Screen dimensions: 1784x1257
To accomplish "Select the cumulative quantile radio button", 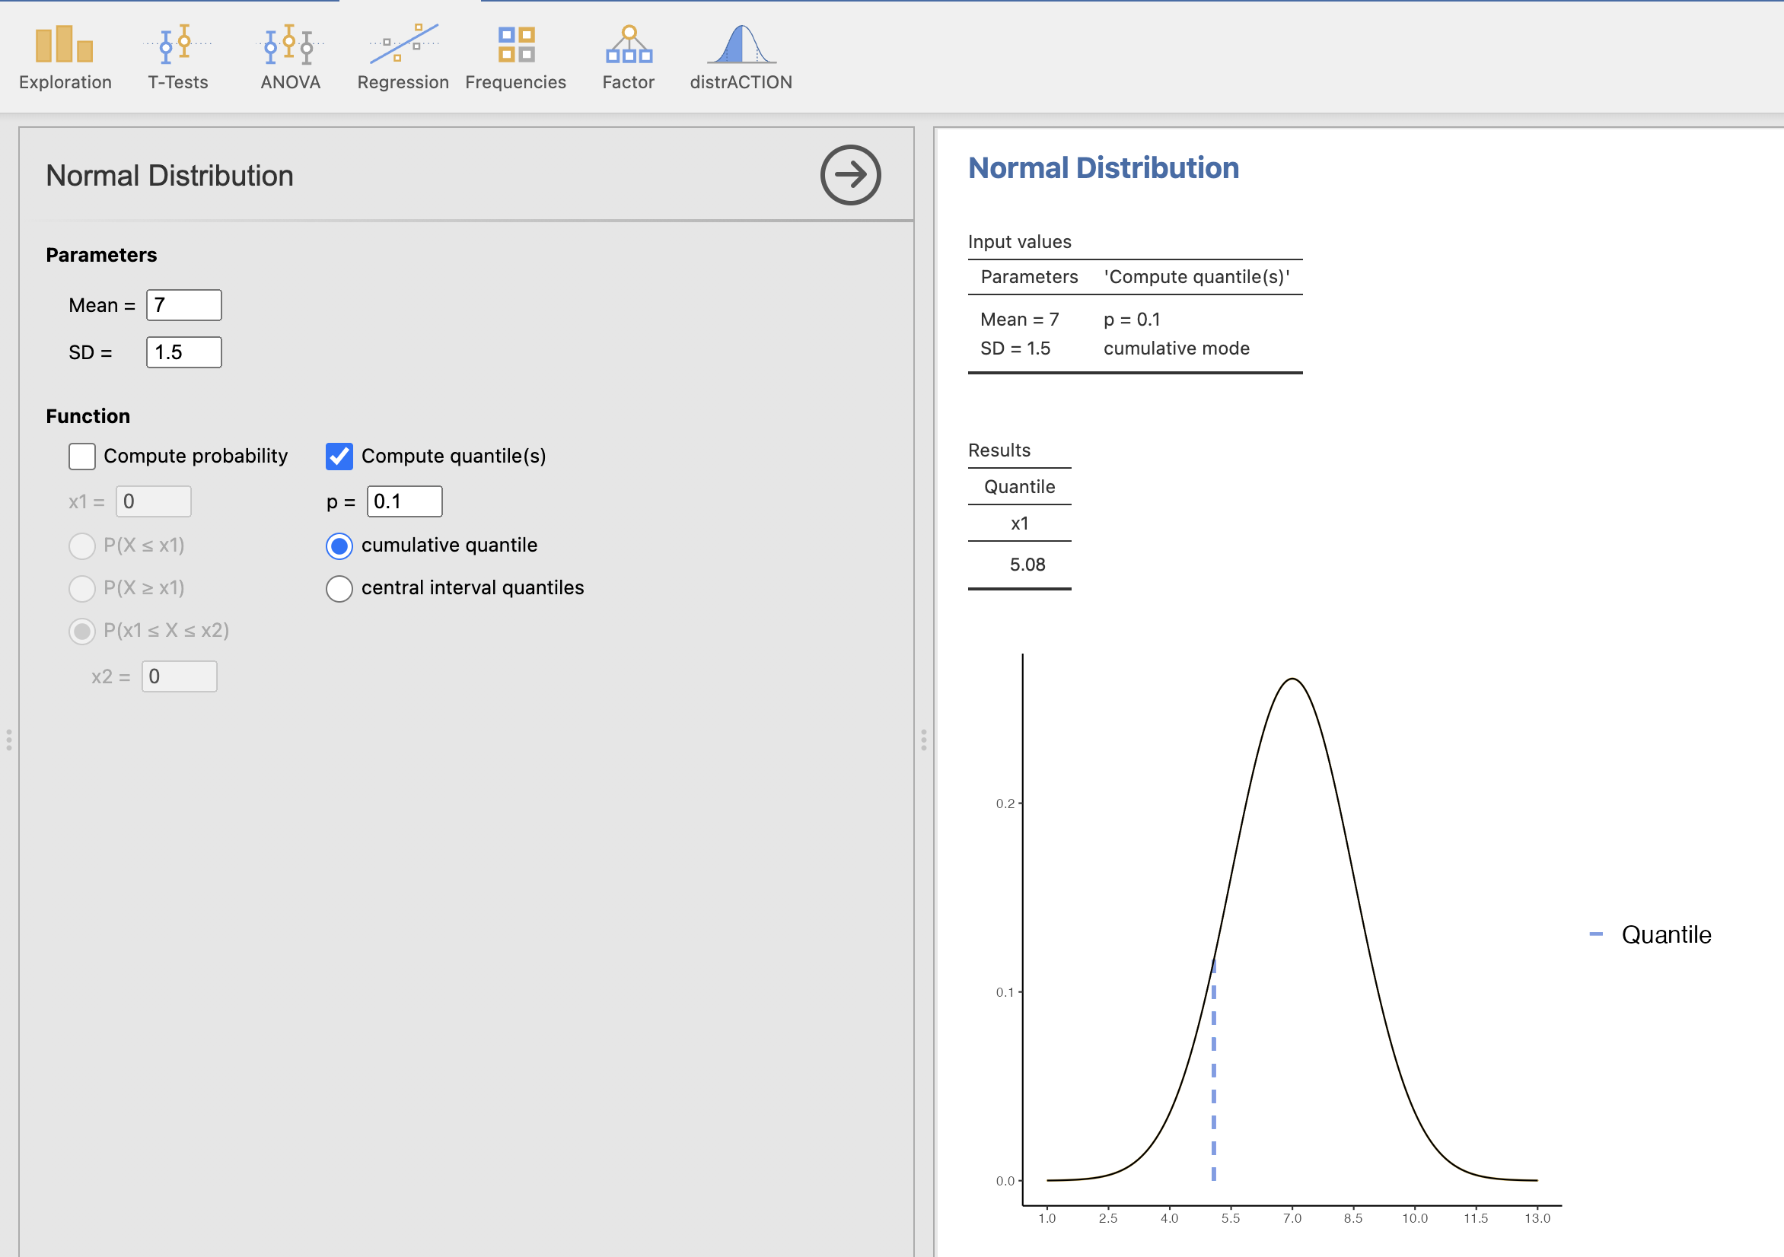I will tap(339, 546).
